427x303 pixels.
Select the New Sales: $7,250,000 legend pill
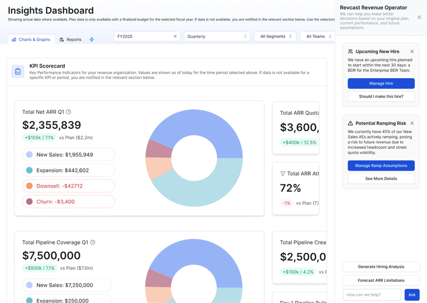[x=67, y=285]
